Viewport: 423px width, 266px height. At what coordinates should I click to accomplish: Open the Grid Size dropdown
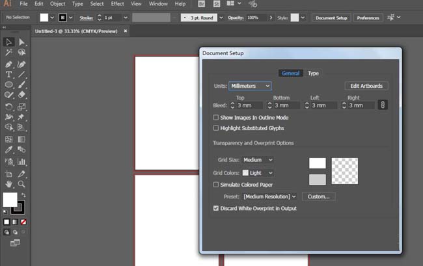[x=258, y=159]
